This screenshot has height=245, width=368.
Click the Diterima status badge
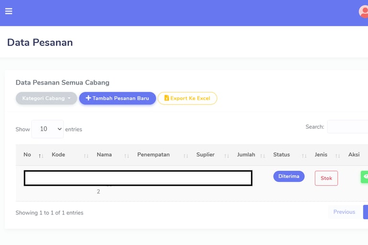tap(289, 176)
